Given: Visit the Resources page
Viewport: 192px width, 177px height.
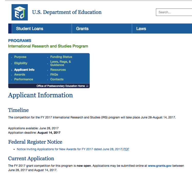Looking at the screenshot, I should tap(58, 70).
